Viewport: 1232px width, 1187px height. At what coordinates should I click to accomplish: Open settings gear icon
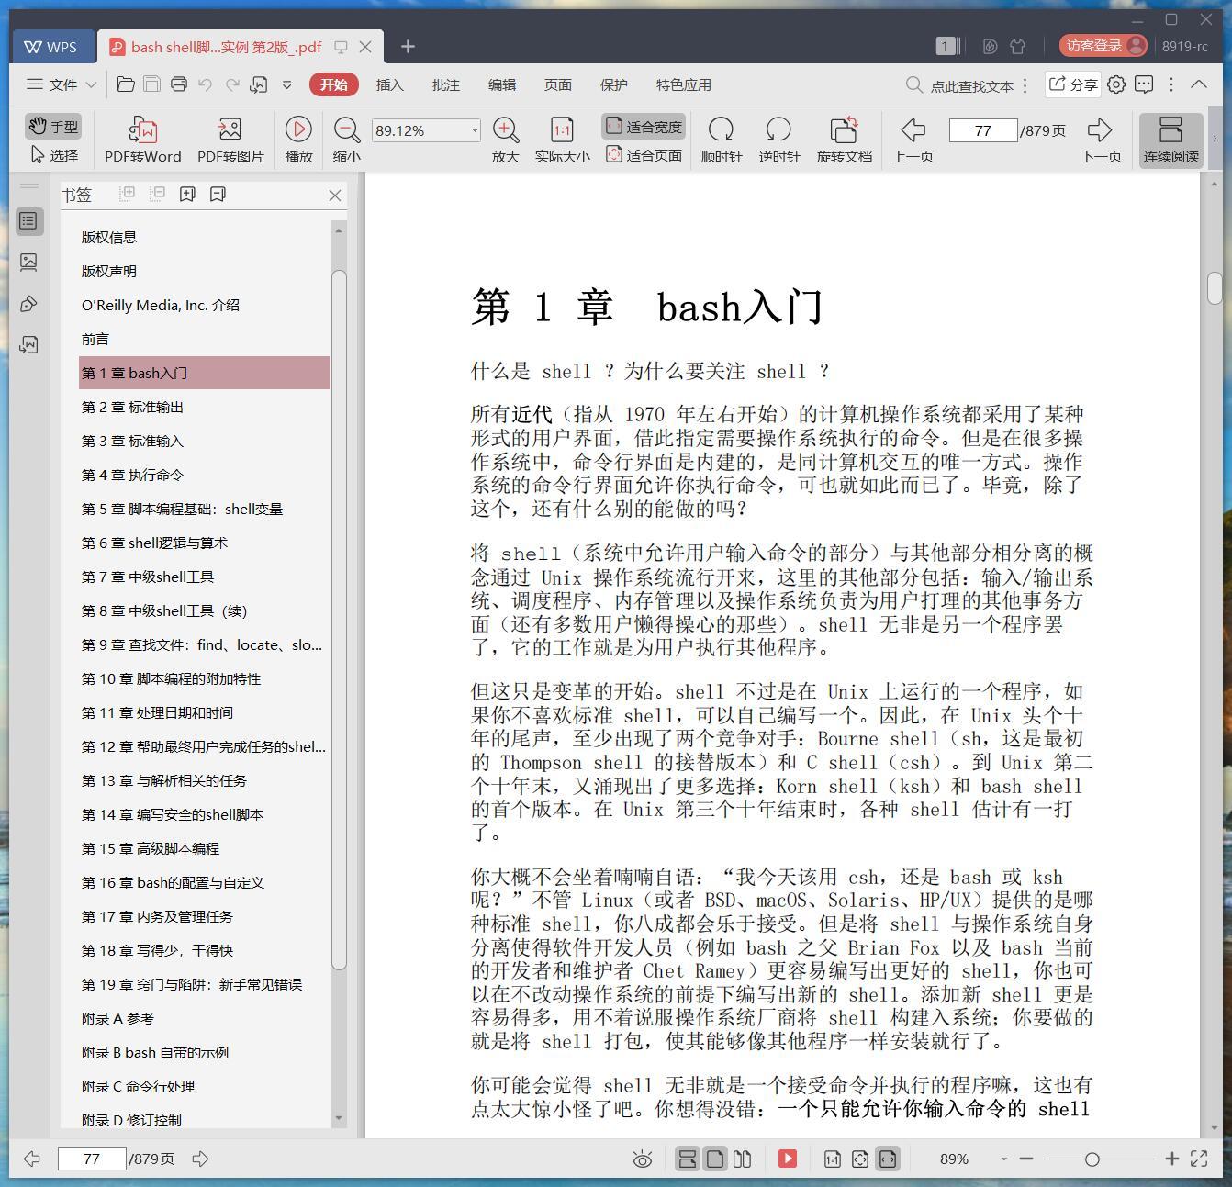point(1116,84)
